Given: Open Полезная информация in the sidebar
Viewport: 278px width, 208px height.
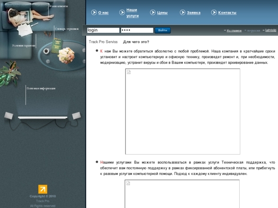Looking at the screenshot, I should [x=41, y=88].
